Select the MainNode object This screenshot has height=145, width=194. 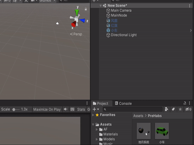point(119,15)
